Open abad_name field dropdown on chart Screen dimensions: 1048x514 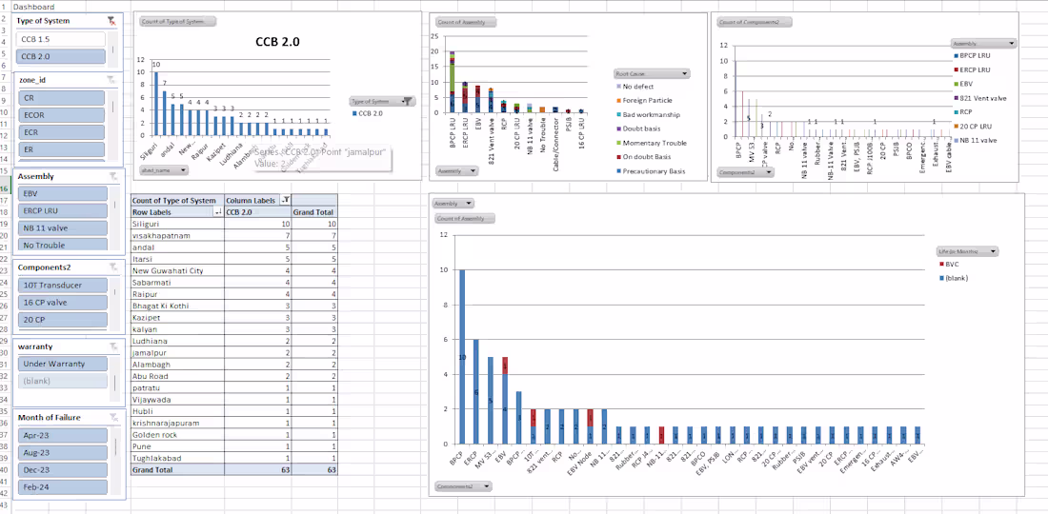[x=164, y=170]
